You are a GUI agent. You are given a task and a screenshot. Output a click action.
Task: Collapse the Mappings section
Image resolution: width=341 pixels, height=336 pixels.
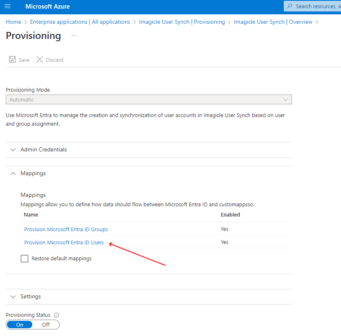pos(33,174)
